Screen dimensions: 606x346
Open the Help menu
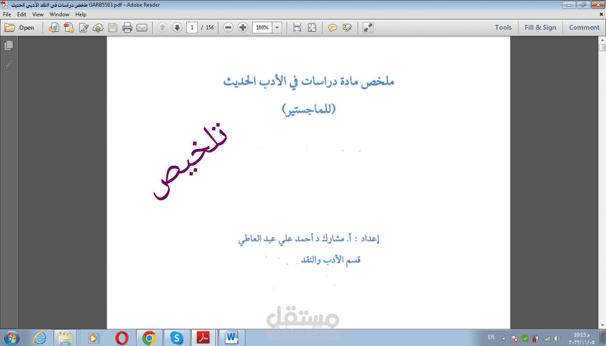tap(81, 14)
